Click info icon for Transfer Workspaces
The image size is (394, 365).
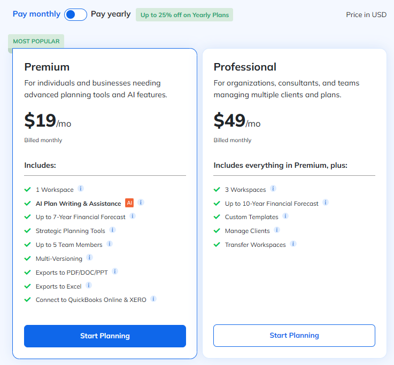[293, 244]
